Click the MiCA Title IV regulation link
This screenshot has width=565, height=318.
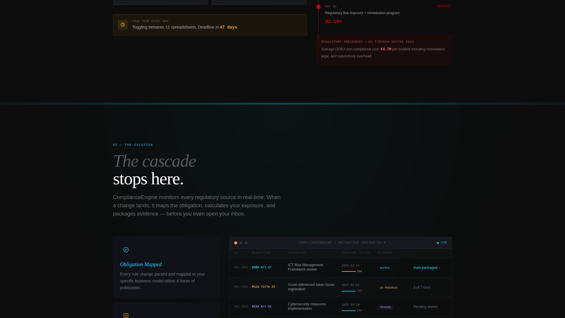263,287
